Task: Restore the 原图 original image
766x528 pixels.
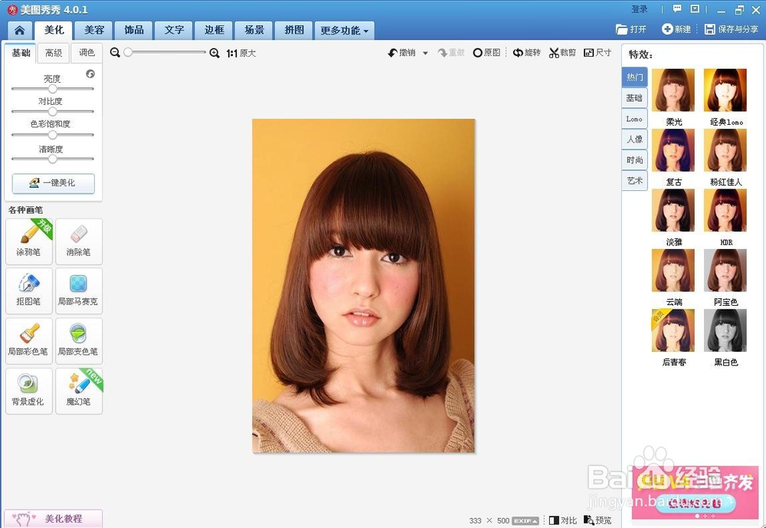Action: coord(486,52)
